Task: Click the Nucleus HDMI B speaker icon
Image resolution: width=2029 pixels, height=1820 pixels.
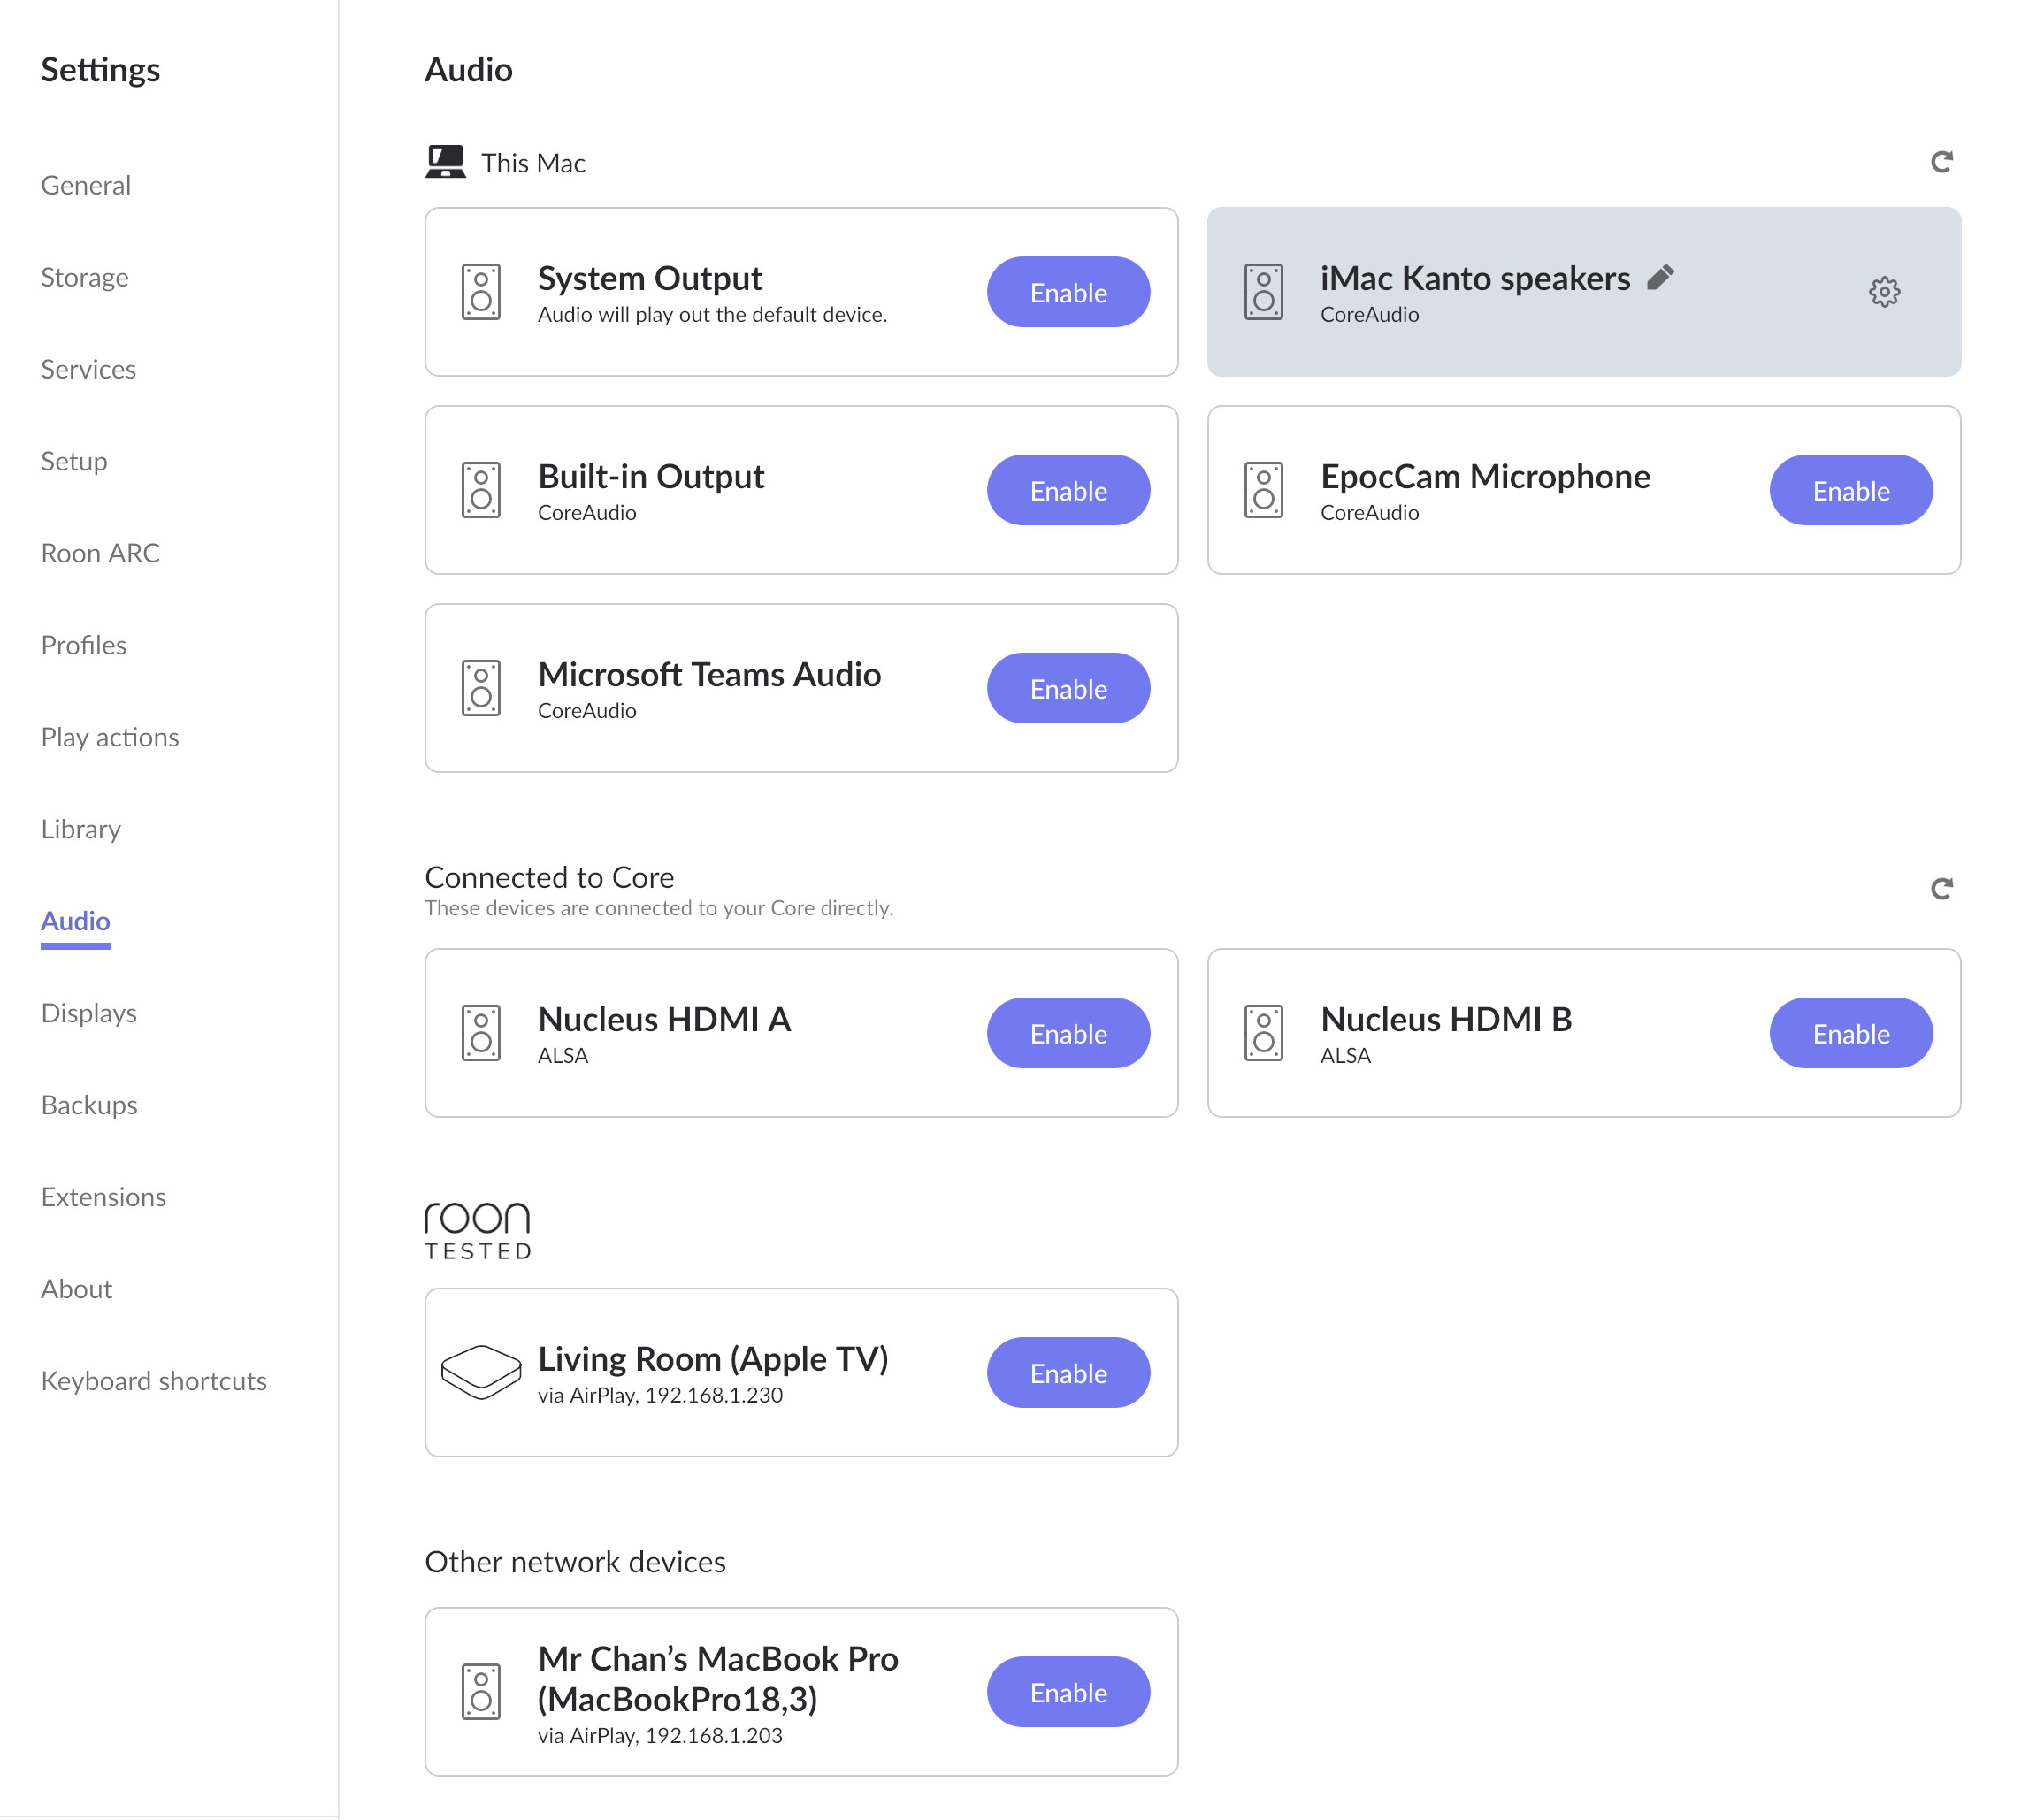Action: (1263, 1033)
